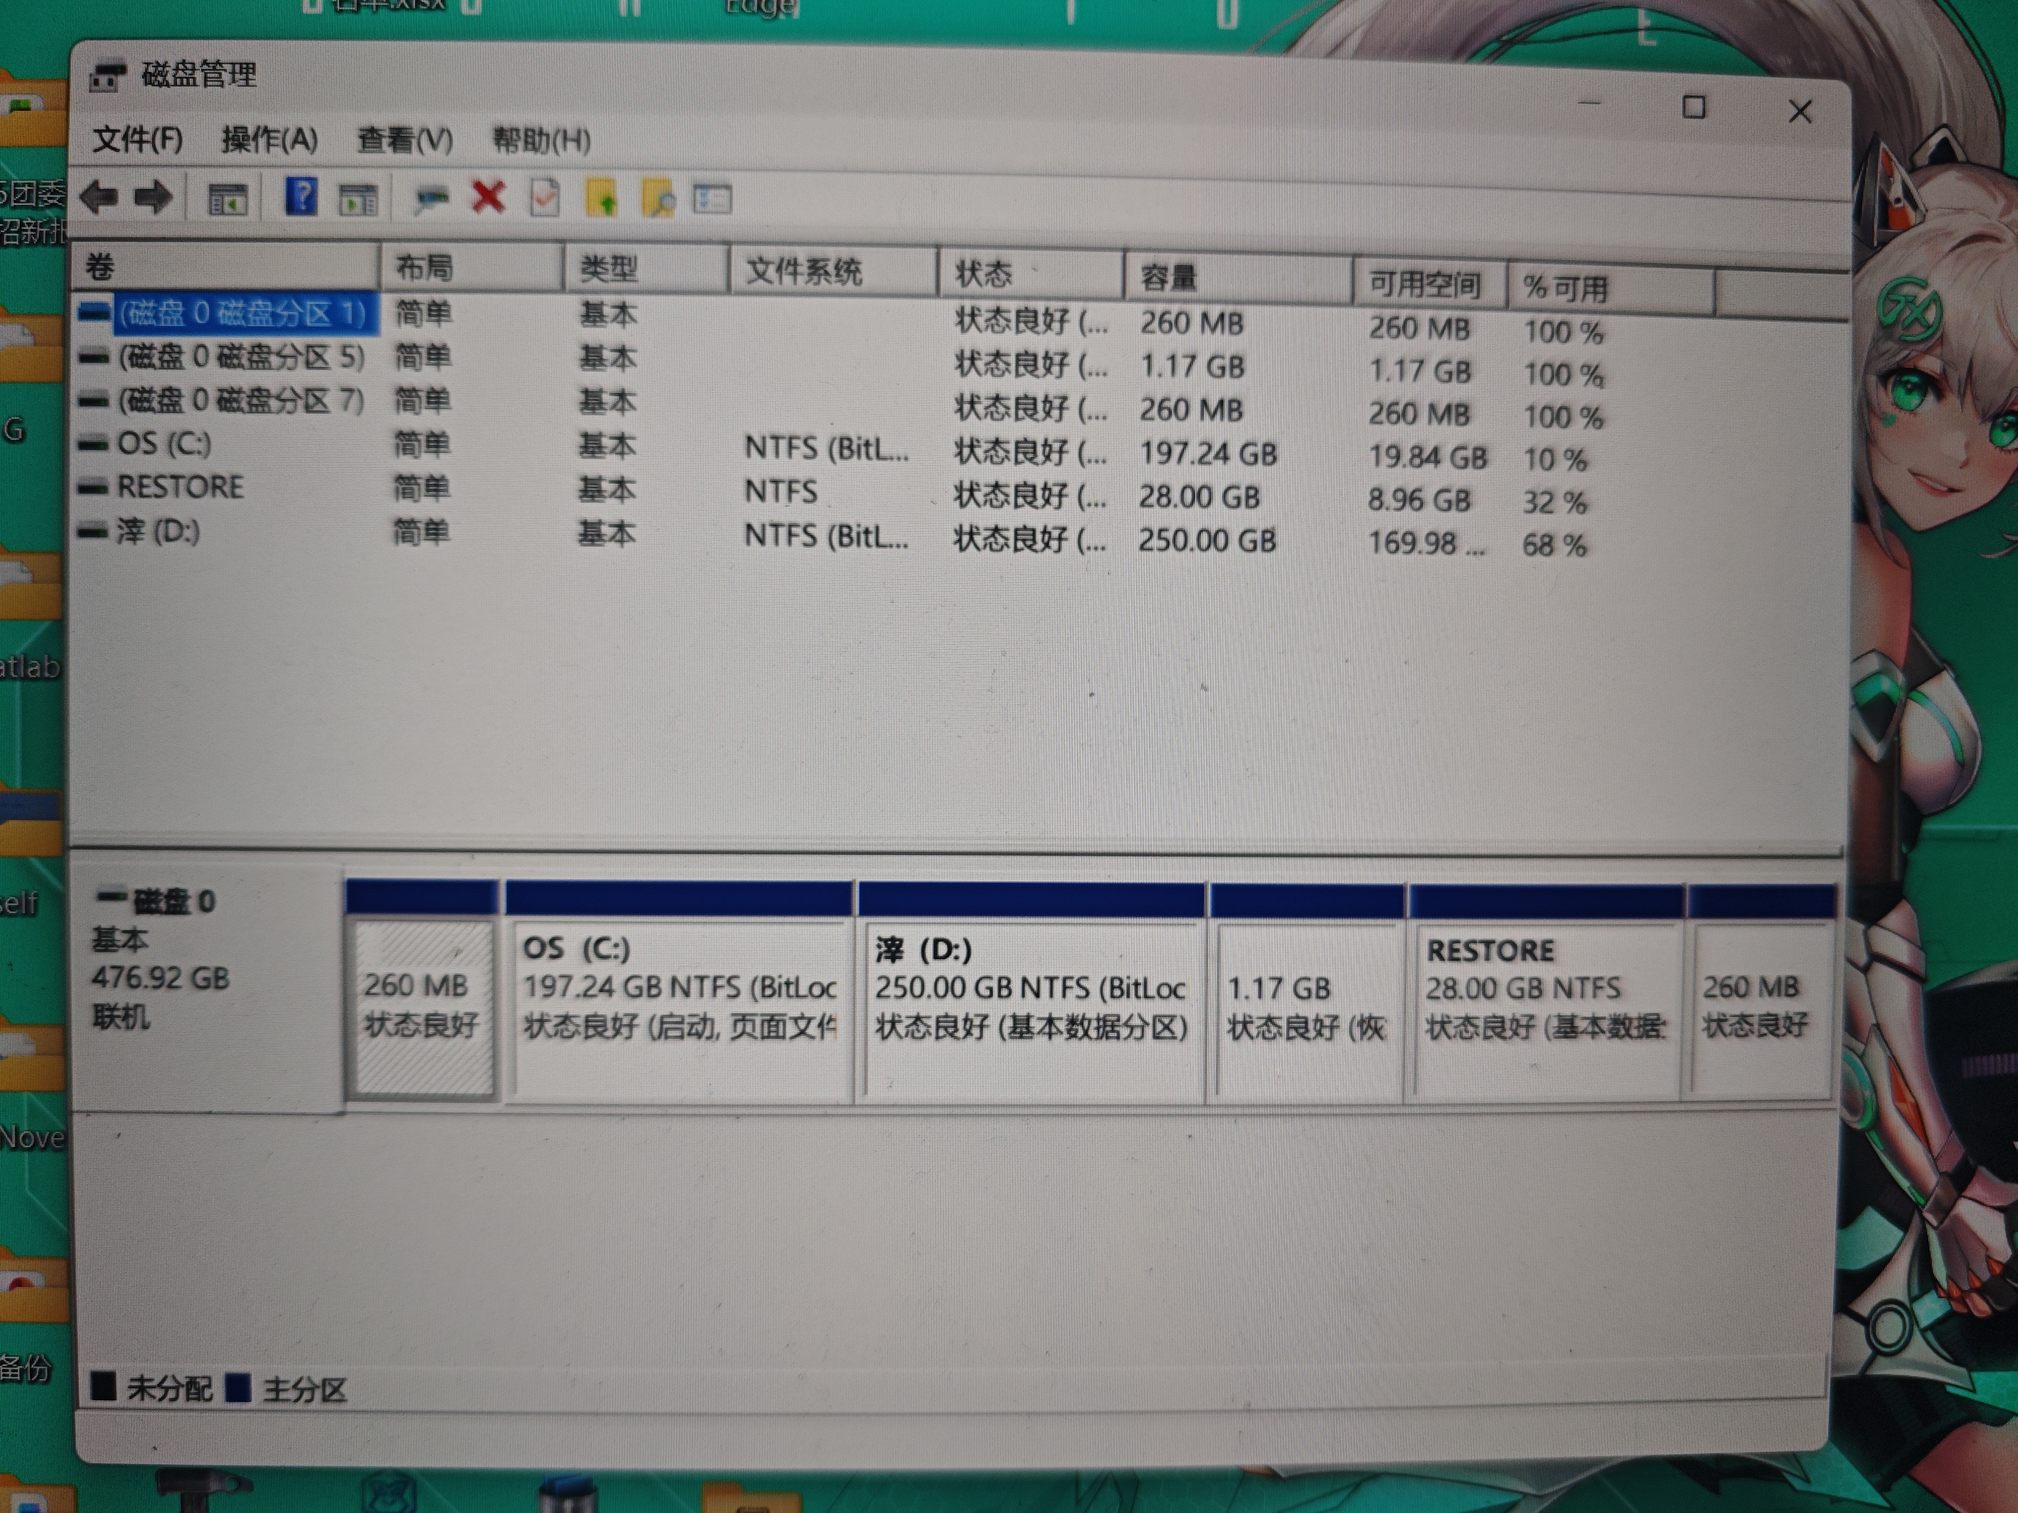The width and height of the screenshot is (2018, 1513).
Task: Click the Back arrow toolbar icon
Action: pos(100,197)
